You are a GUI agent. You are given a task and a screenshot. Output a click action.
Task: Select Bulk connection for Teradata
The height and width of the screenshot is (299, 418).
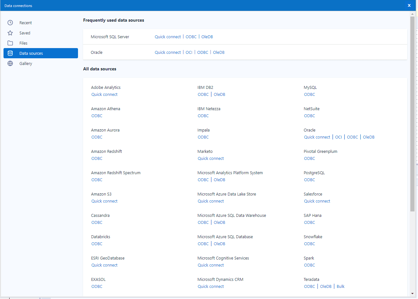[340, 286]
